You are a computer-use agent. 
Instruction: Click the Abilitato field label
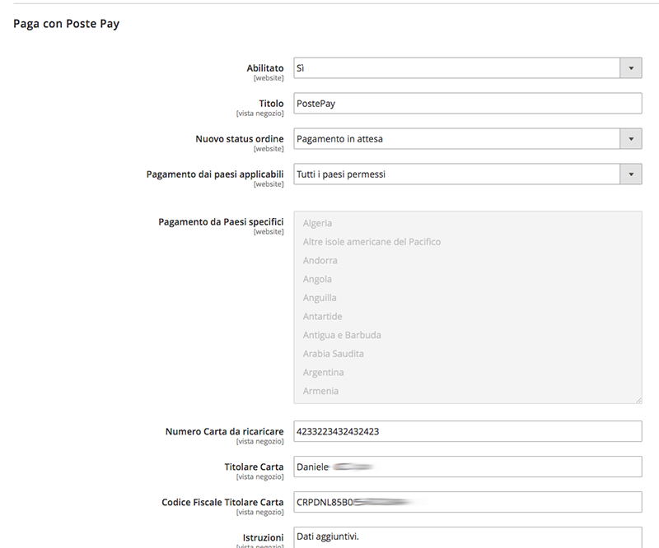coord(264,68)
